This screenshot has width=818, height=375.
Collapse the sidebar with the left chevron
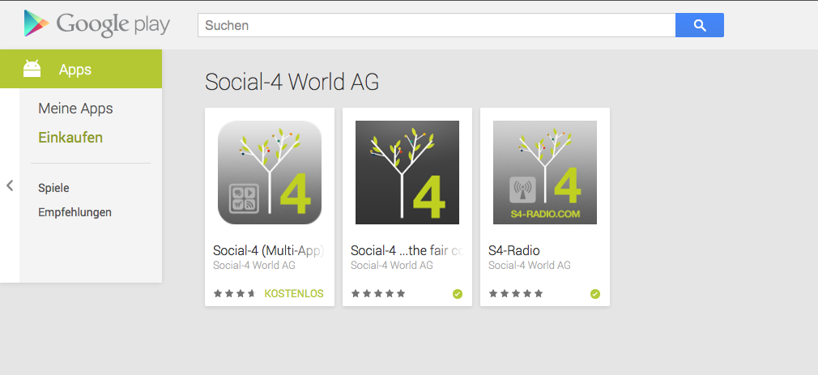point(10,185)
